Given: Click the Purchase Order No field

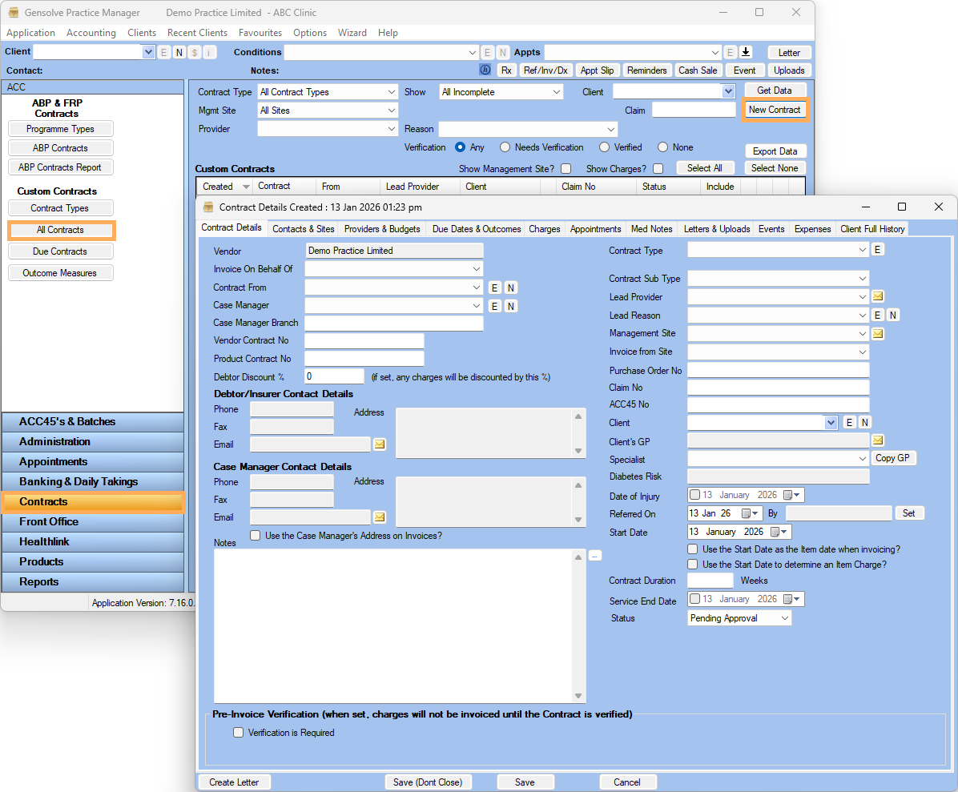Looking at the screenshot, I should [778, 370].
